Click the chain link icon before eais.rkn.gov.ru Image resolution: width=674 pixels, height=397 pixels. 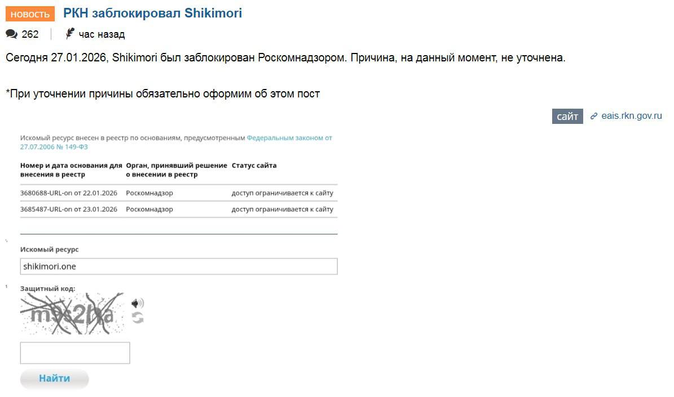[593, 116]
